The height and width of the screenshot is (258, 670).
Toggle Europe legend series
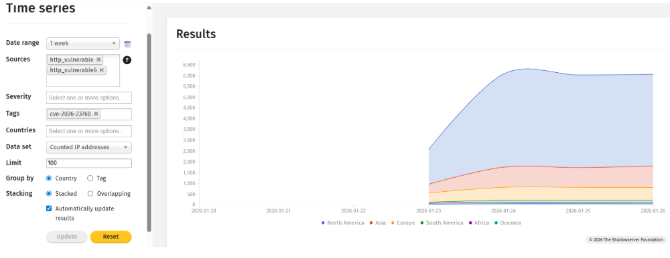[403, 223]
